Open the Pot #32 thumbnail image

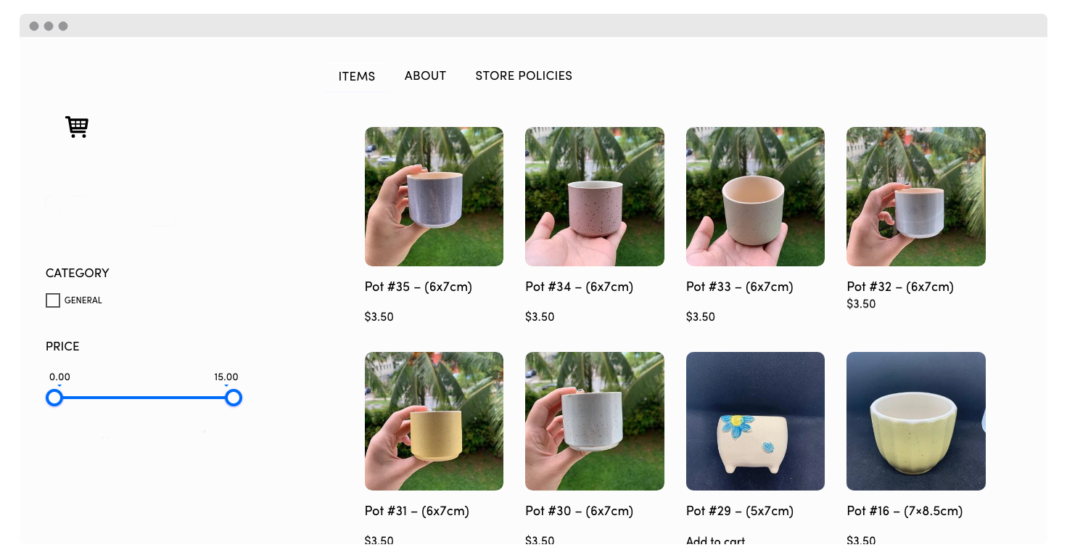point(916,197)
